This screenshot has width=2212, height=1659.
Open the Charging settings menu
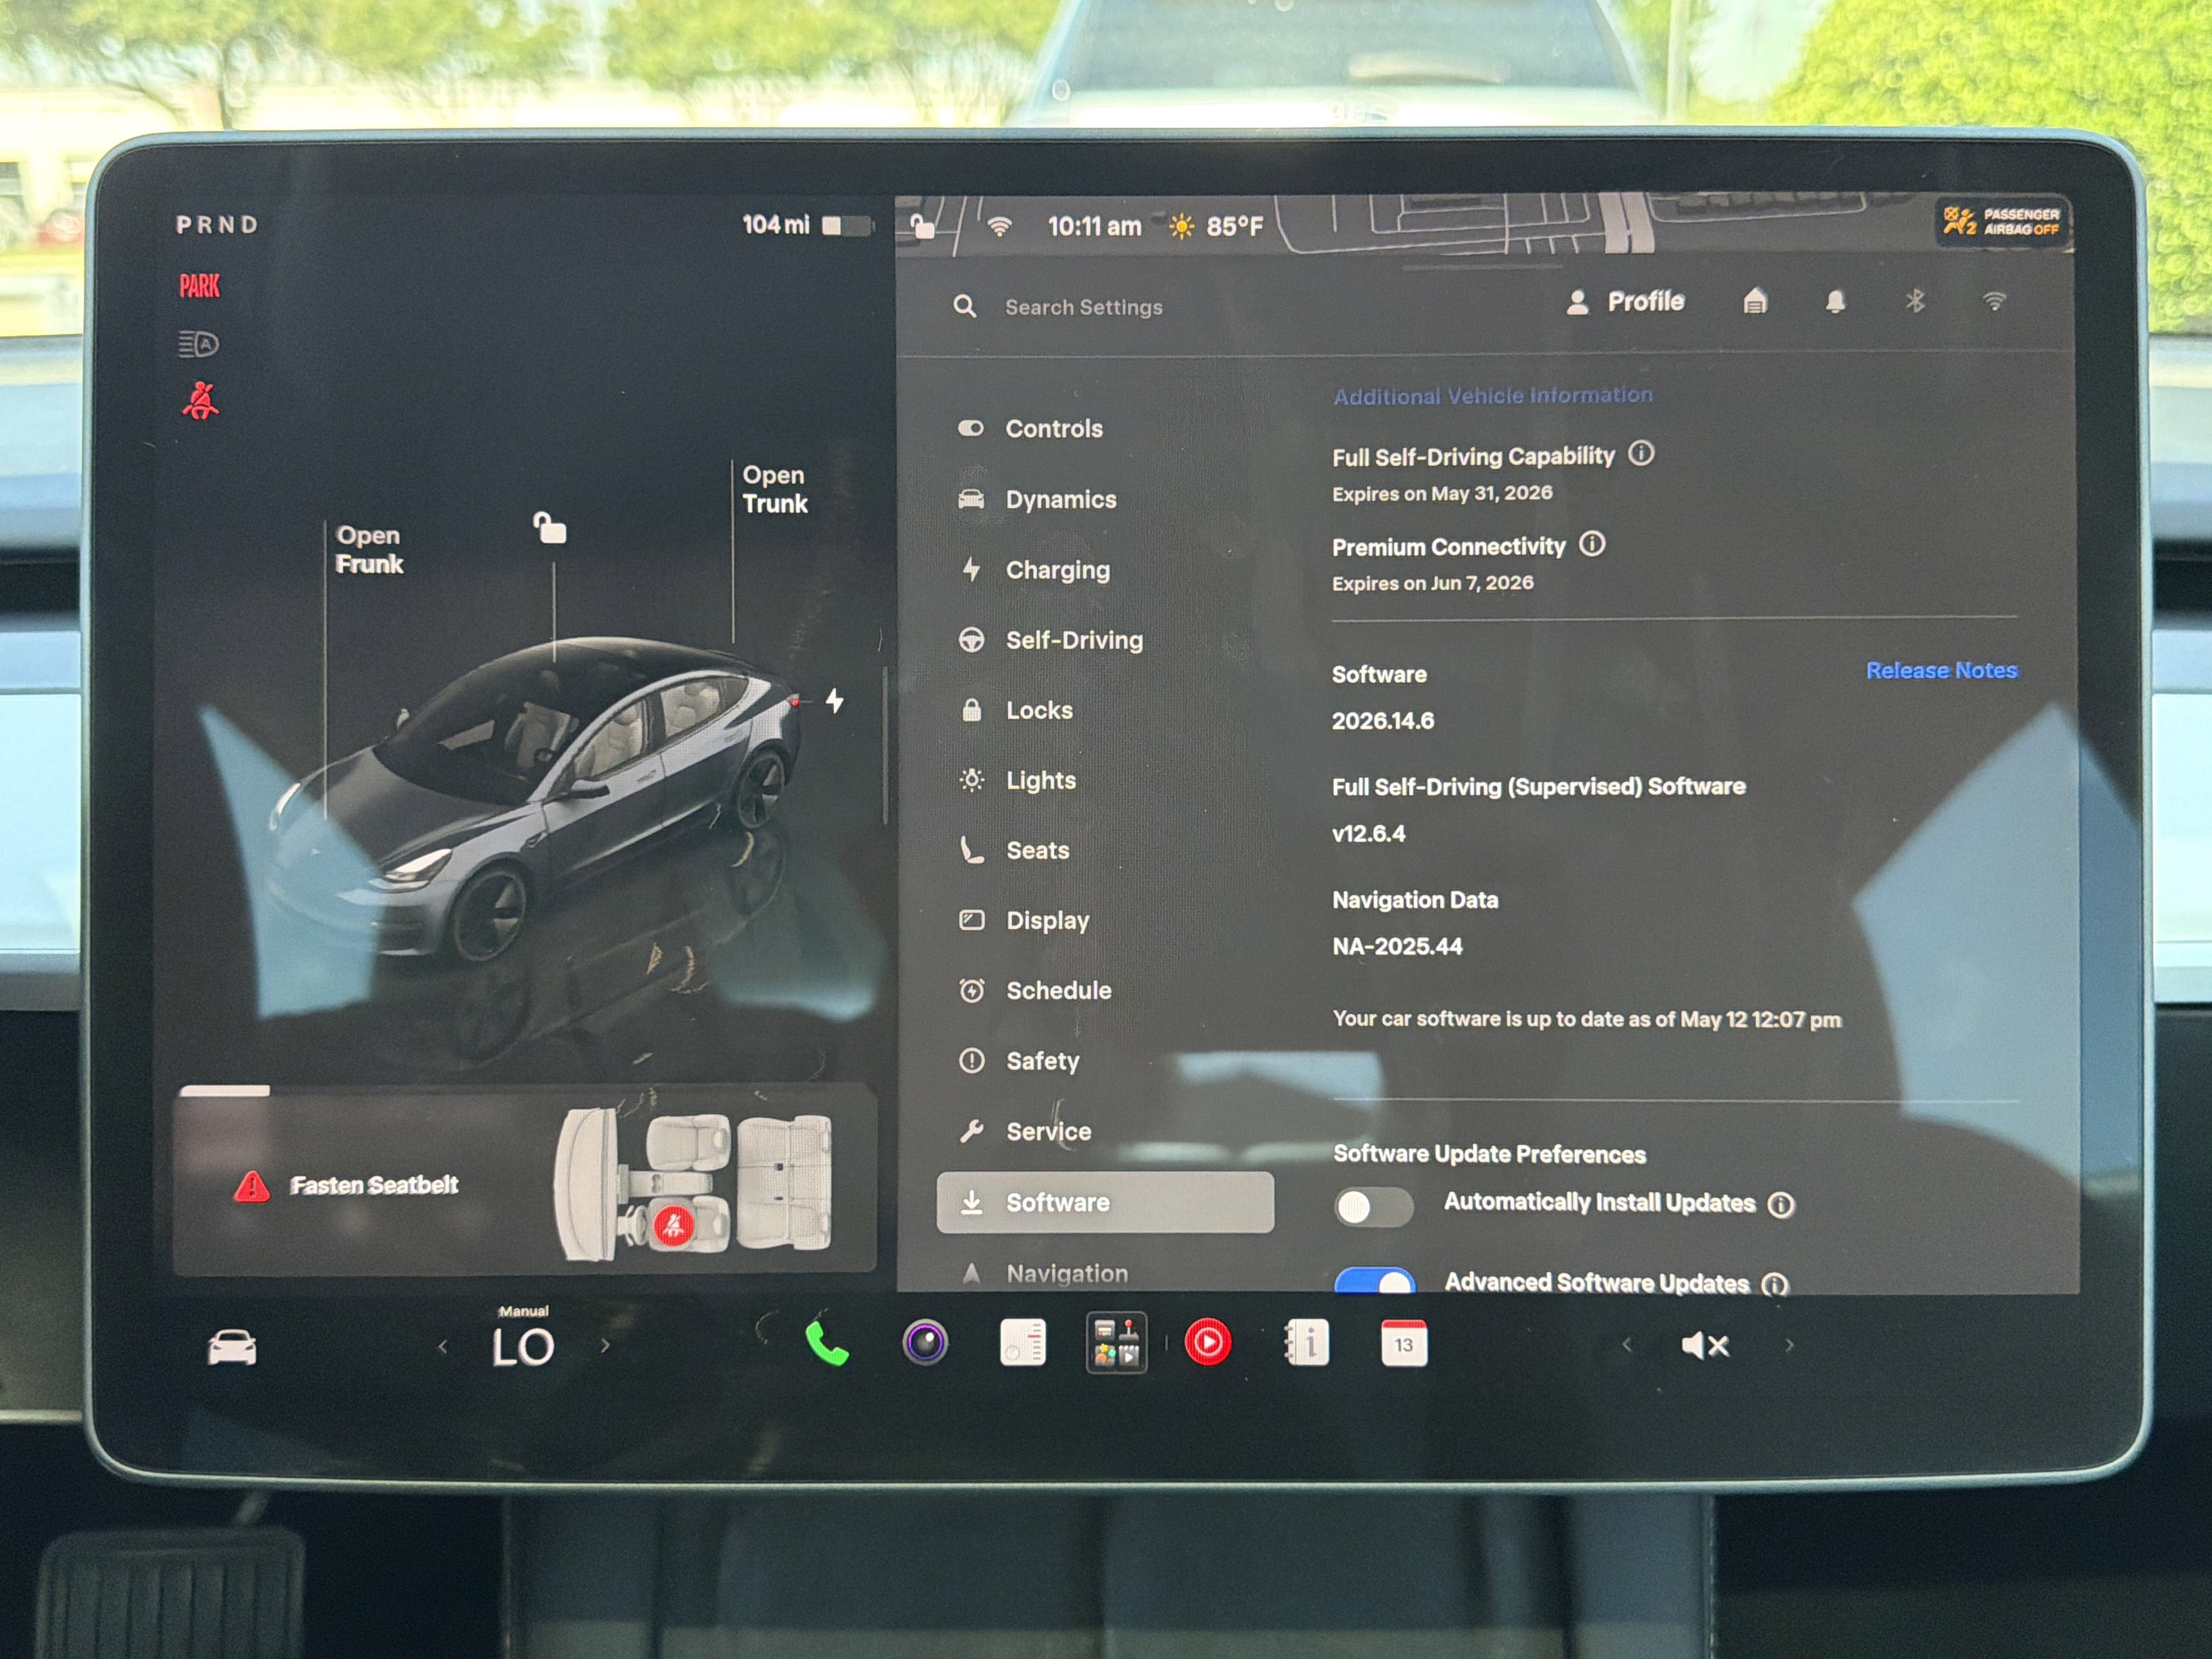coord(1105,569)
